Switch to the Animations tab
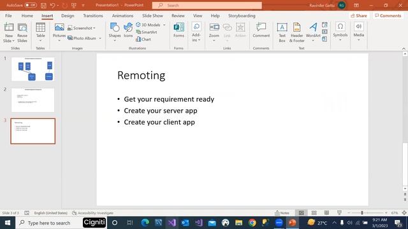The height and width of the screenshot is (229, 408). [x=122, y=15]
